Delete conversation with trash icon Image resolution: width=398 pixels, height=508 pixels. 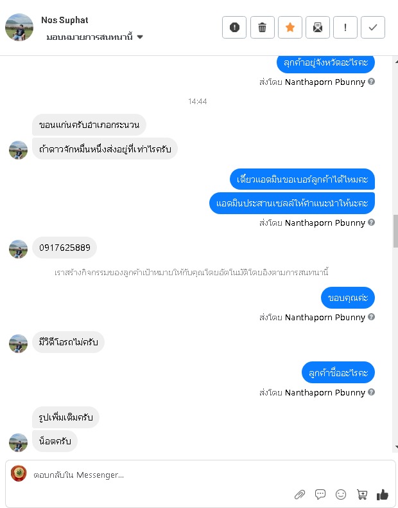click(x=262, y=27)
